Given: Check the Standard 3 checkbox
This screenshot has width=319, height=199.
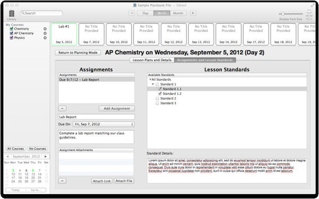Looking at the screenshot, I should click(157, 103).
